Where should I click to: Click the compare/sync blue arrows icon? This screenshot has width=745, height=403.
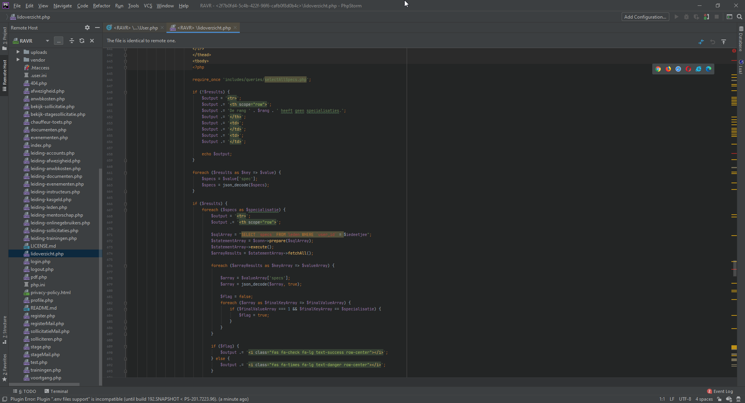(x=701, y=41)
